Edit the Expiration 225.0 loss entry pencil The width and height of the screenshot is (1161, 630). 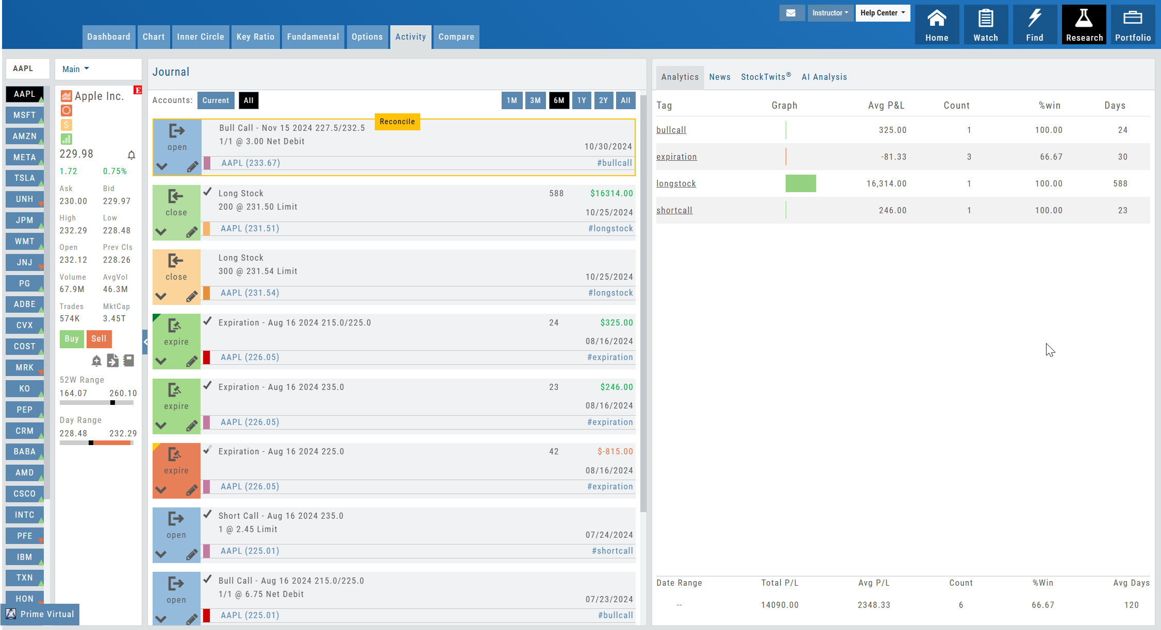pyautogui.click(x=192, y=490)
